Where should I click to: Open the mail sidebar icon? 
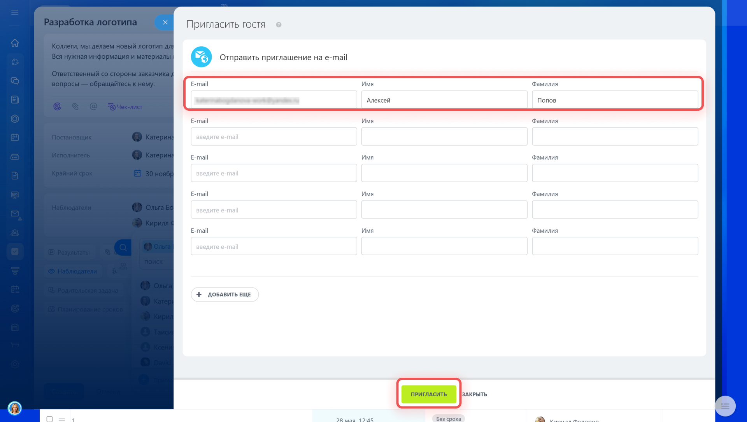coord(15,214)
